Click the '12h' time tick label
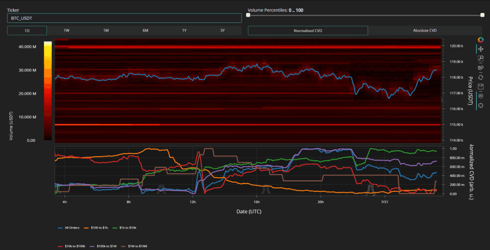 [x=193, y=202]
